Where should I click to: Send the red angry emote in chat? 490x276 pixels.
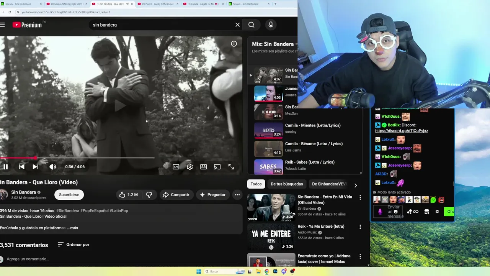coord(441,200)
